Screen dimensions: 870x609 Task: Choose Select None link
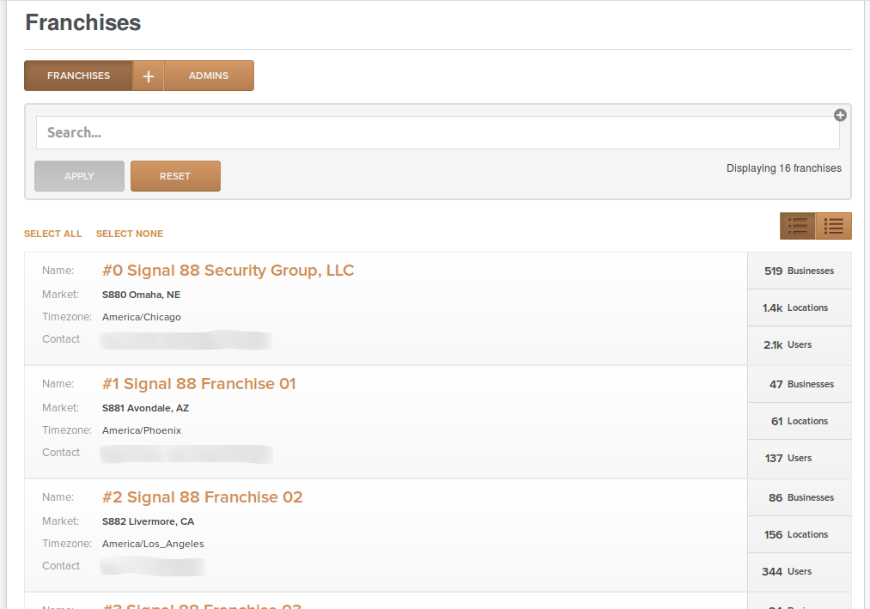[130, 234]
